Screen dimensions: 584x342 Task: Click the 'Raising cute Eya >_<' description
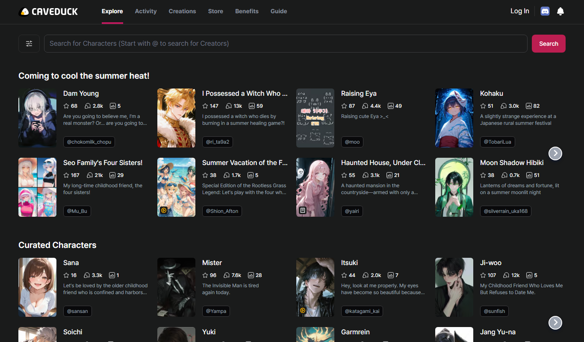pos(365,116)
